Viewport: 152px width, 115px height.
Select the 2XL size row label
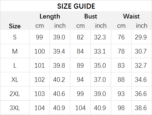click(x=15, y=94)
